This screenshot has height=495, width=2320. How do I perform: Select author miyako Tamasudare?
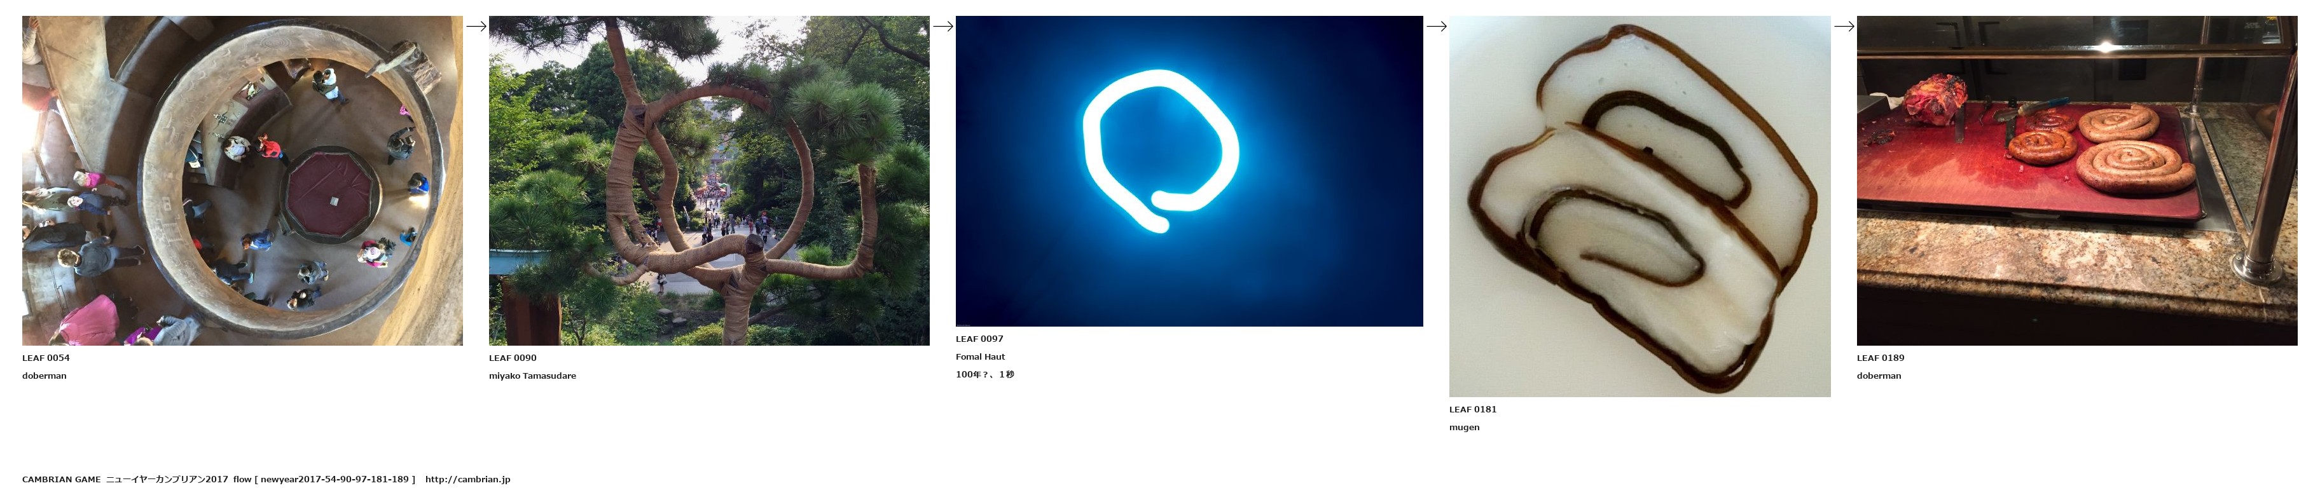point(532,376)
